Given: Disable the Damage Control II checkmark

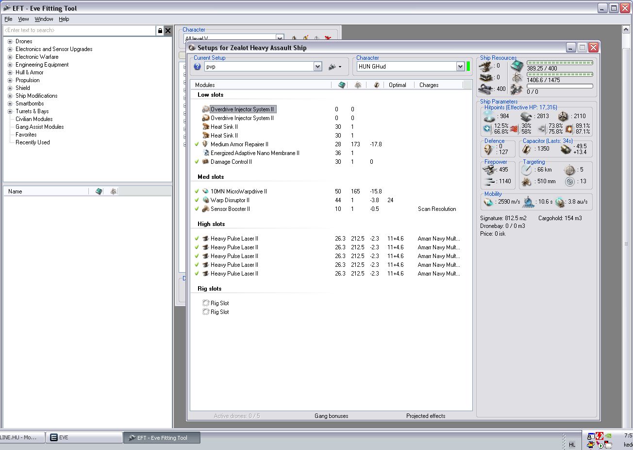Looking at the screenshot, I should (x=197, y=162).
